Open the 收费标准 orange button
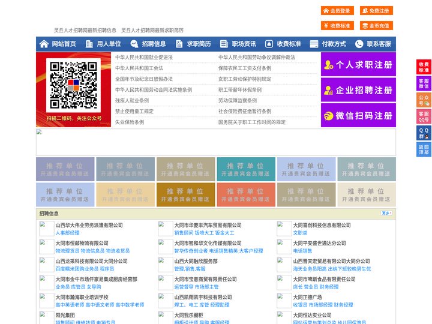The width and height of the screenshot is (432, 324). (337, 26)
